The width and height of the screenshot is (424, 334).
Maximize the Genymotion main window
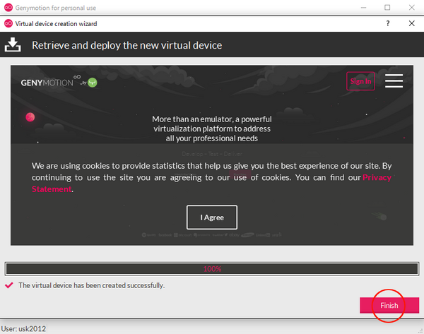tap(387, 8)
